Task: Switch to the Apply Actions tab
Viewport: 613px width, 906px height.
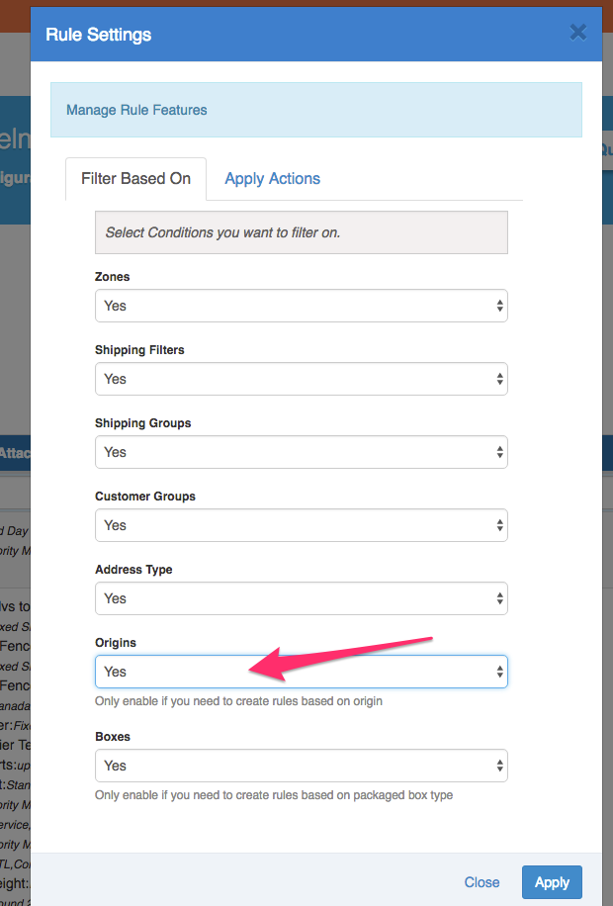Action: (272, 179)
